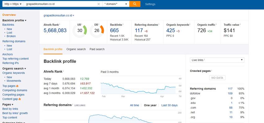264x123 pixels.
Task: Collapse the Organic search sidebar section
Action: coord(14,68)
